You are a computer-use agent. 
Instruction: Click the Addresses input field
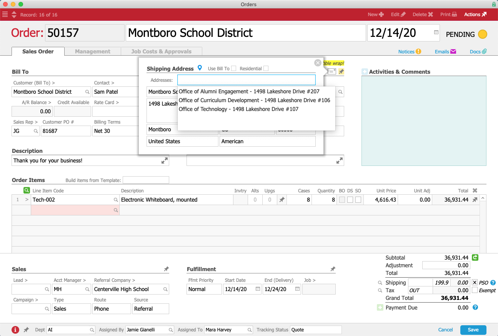point(247,80)
